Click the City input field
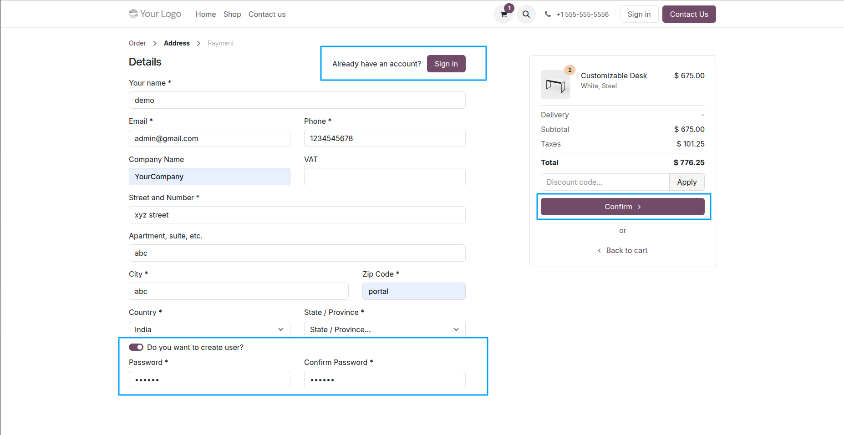 click(x=239, y=291)
